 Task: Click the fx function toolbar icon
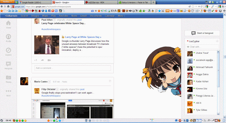pos(116,11)
